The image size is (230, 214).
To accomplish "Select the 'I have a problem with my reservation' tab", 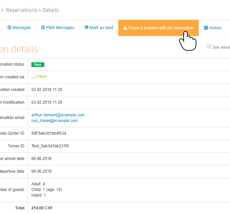I will (161, 28).
